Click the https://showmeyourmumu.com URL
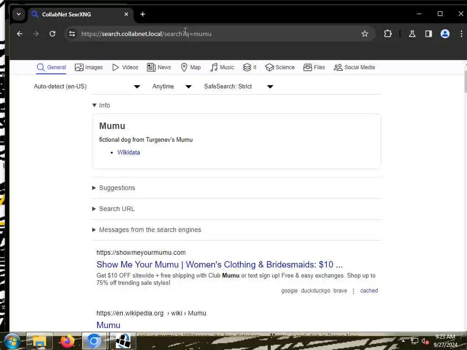The width and height of the screenshot is (467, 350). [x=141, y=252]
